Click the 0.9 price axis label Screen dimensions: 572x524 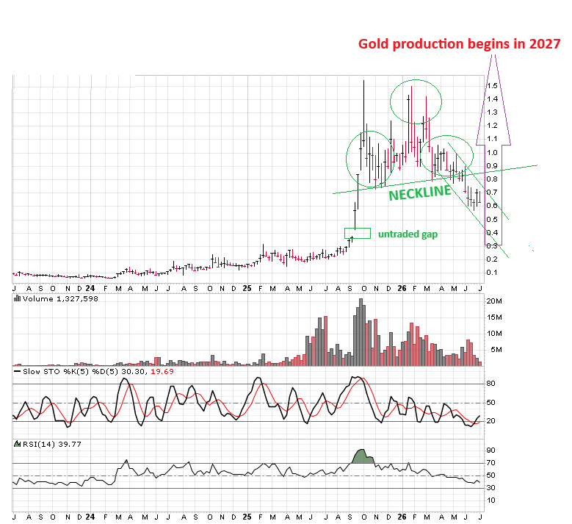pos(492,166)
